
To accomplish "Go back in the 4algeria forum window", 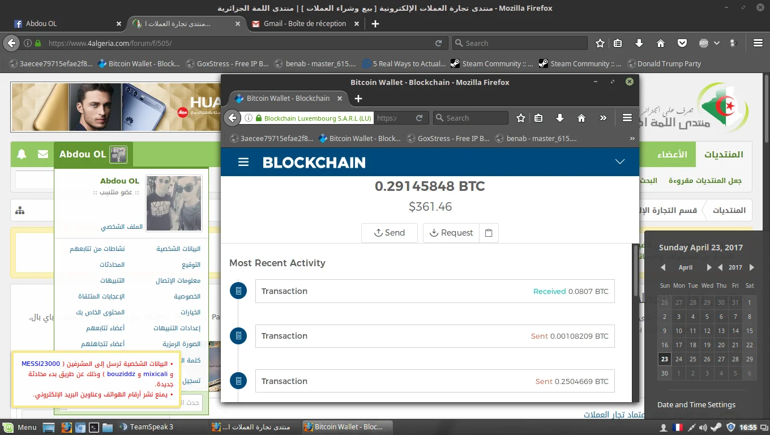I will pos(11,43).
